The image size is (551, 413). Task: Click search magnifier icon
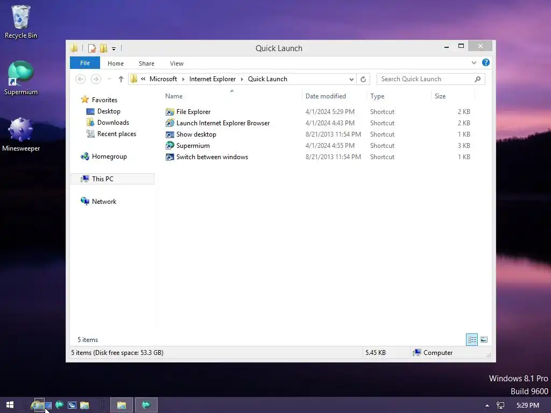477,79
